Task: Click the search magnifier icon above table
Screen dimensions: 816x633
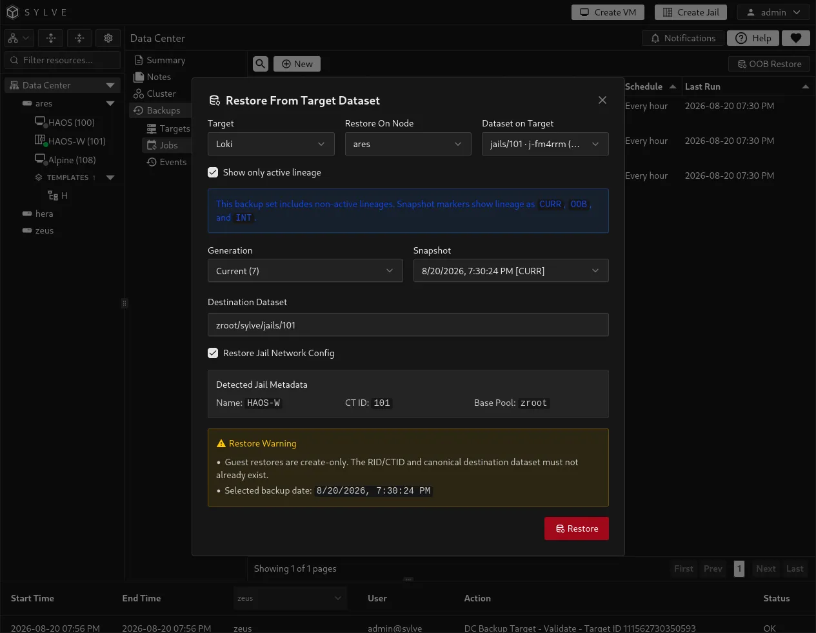Action: pos(261,64)
